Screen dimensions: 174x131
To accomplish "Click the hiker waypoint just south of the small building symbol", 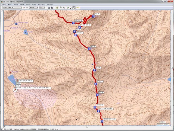I will pos(94,70).
